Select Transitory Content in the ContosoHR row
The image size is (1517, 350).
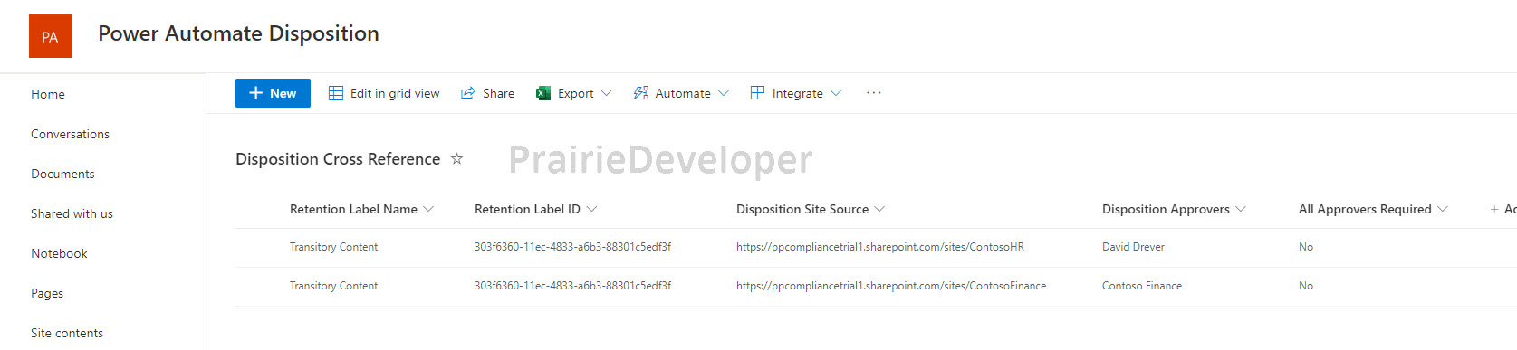[x=334, y=247]
